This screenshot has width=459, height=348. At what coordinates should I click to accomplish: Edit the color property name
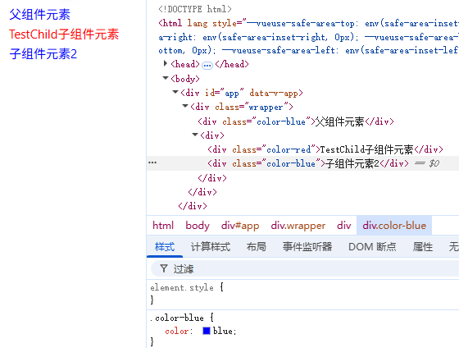[176, 331]
